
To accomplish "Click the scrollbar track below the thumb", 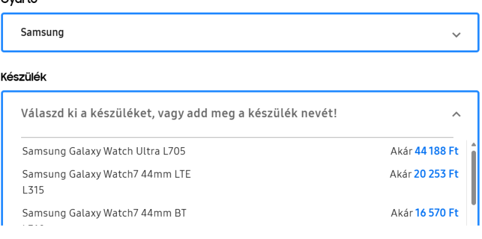I will click(474, 216).
